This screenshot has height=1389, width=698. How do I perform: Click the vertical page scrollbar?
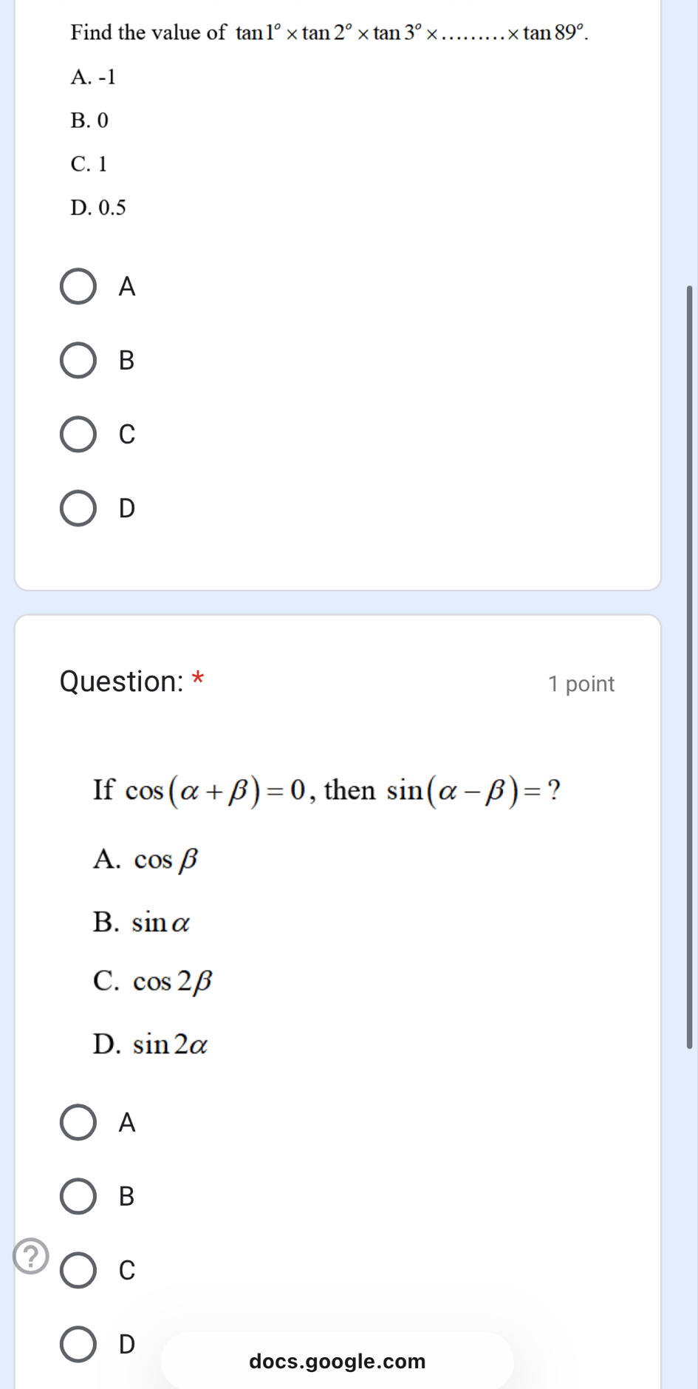pyautogui.click(x=690, y=665)
